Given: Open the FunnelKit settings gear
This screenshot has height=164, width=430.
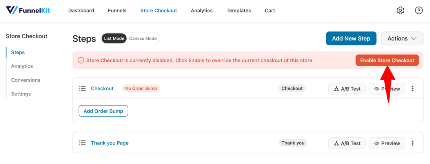Looking at the screenshot, I should click(400, 10).
